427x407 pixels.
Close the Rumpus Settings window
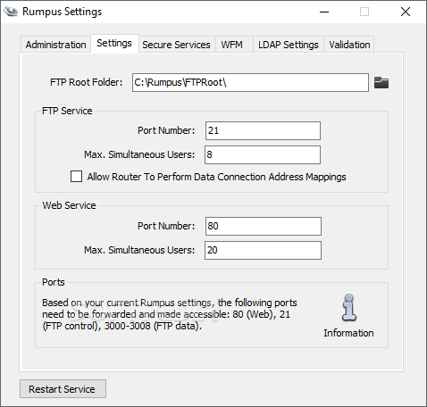pos(406,12)
